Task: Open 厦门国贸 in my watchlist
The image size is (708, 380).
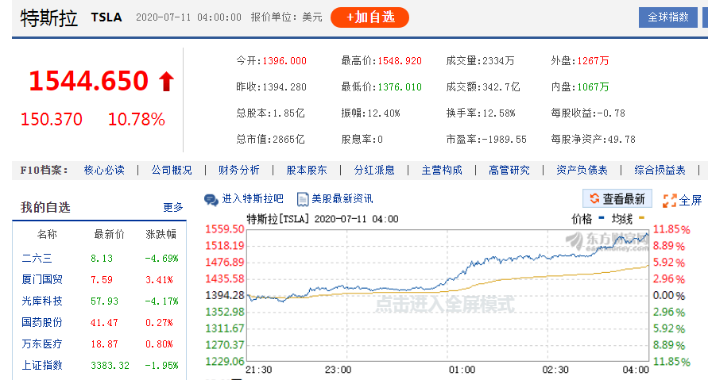Action: (x=43, y=279)
